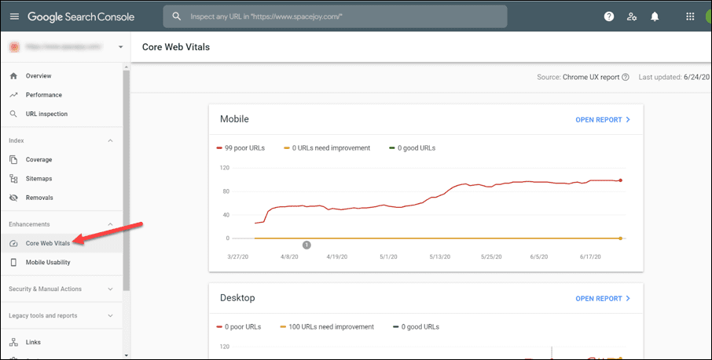Image resolution: width=712 pixels, height=360 pixels.
Task: Collapse the Index section
Action: 110,140
